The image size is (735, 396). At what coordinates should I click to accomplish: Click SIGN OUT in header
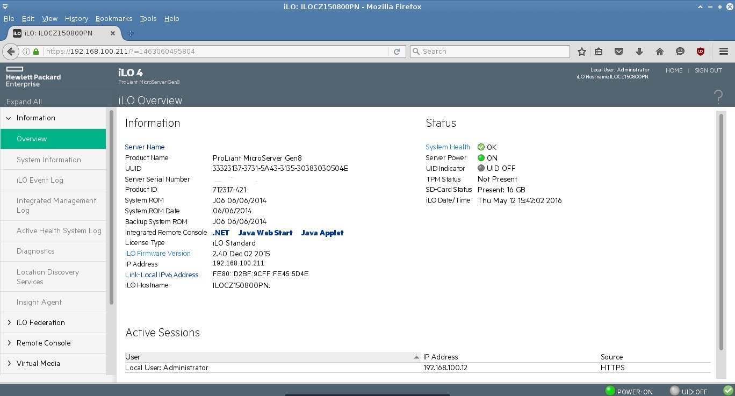(x=708, y=70)
